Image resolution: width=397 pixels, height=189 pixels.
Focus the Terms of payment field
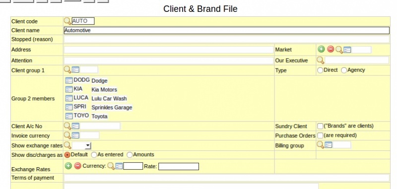(227, 178)
